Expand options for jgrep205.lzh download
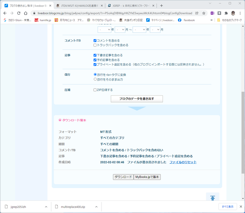The height and width of the screenshot is (213, 245). [x=46, y=207]
